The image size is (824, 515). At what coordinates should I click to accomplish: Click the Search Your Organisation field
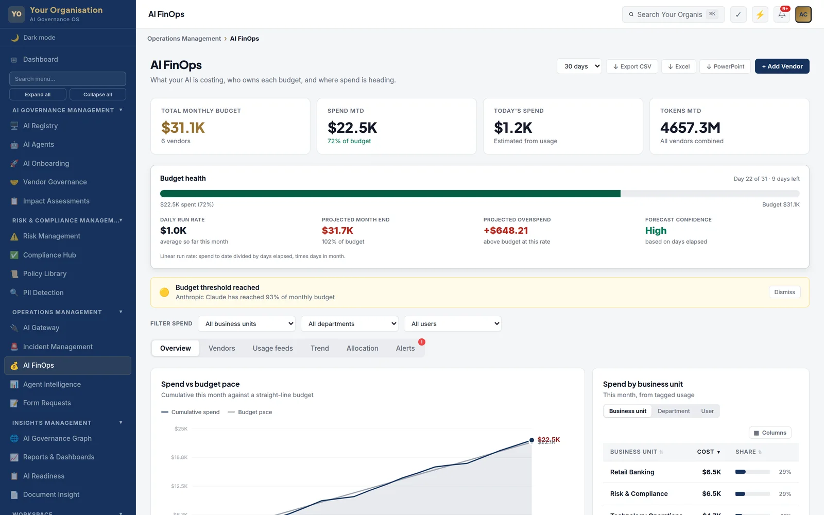(x=674, y=14)
